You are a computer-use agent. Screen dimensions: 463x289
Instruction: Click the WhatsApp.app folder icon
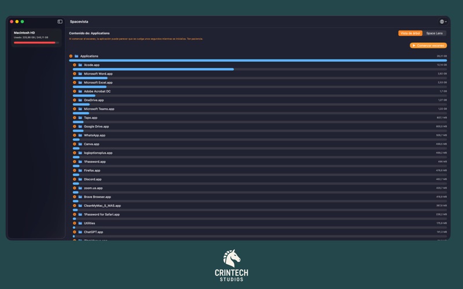pos(80,135)
